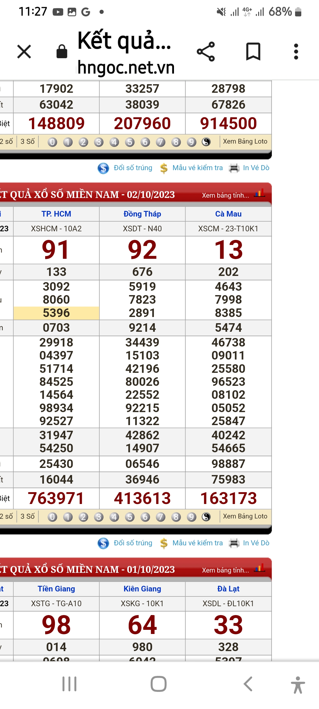Close the browser tab with X icon
The image size is (319, 709).
[x=24, y=52]
